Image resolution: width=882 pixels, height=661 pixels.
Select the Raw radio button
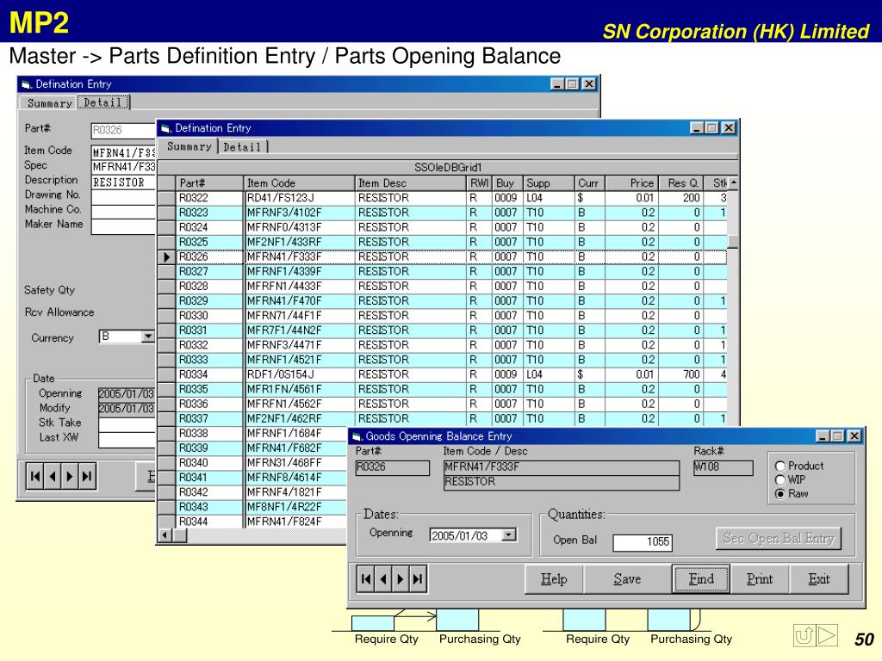point(780,494)
